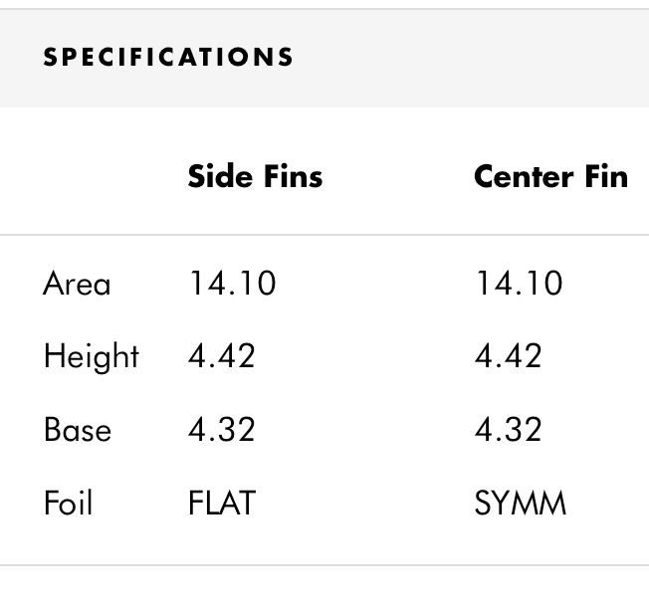This screenshot has height=611, width=649.
Task: Click the Base row label
Action: (x=78, y=430)
